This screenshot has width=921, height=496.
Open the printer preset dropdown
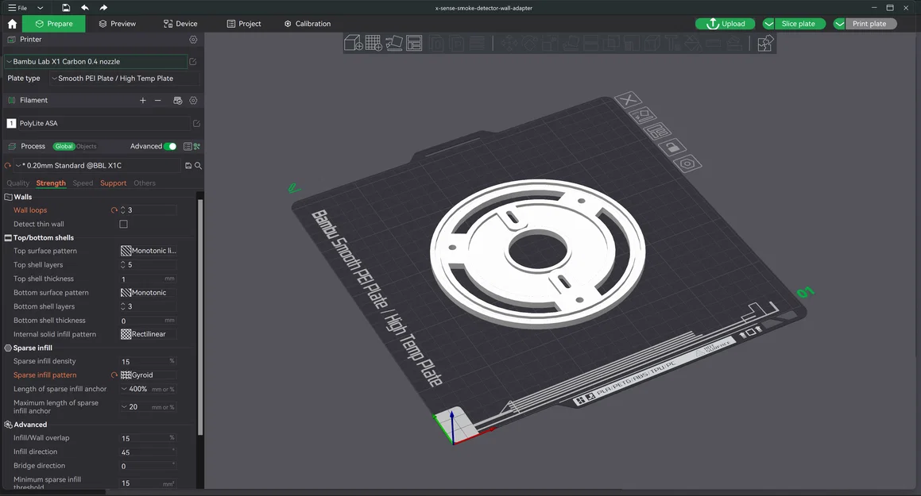[x=97, y=62]
